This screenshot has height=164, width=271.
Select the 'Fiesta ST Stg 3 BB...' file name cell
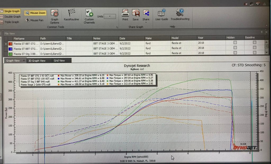coord(26,54)
